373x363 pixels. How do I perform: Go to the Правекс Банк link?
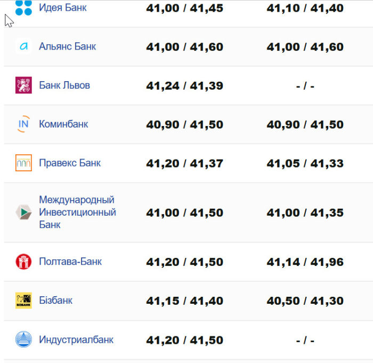[70, 163]
